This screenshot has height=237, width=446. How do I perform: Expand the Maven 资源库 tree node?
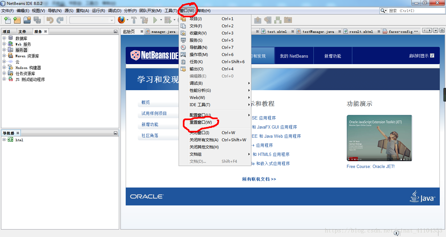click(x=4, y=56)
